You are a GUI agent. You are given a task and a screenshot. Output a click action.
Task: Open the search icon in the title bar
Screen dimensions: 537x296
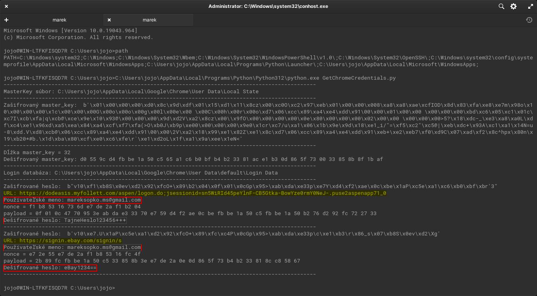click(501, 6)
